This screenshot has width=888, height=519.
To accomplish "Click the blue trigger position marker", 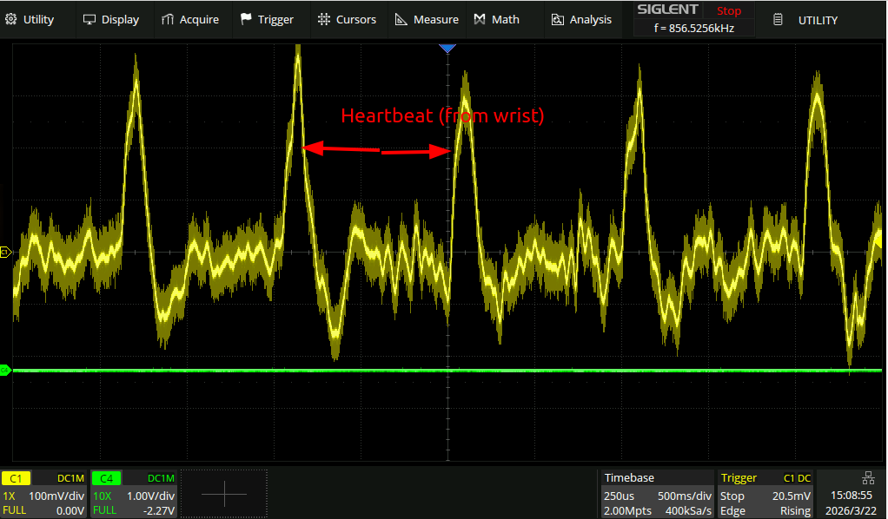I will coord(447,49).
